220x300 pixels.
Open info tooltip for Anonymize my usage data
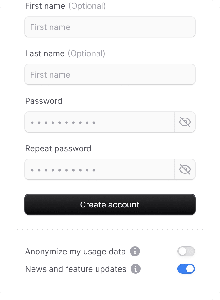135,251
